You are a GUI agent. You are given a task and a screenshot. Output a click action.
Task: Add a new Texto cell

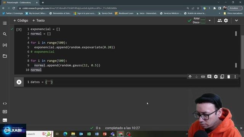click(39, 21)
